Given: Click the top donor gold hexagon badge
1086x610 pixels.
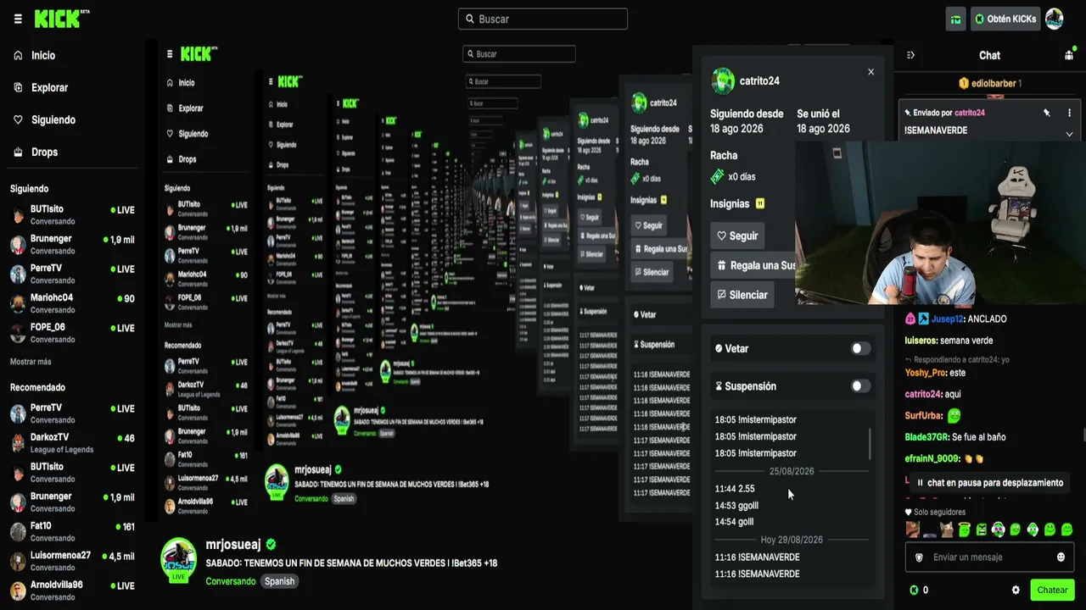Looking at the screenshot, I should [x=964, y=83].
